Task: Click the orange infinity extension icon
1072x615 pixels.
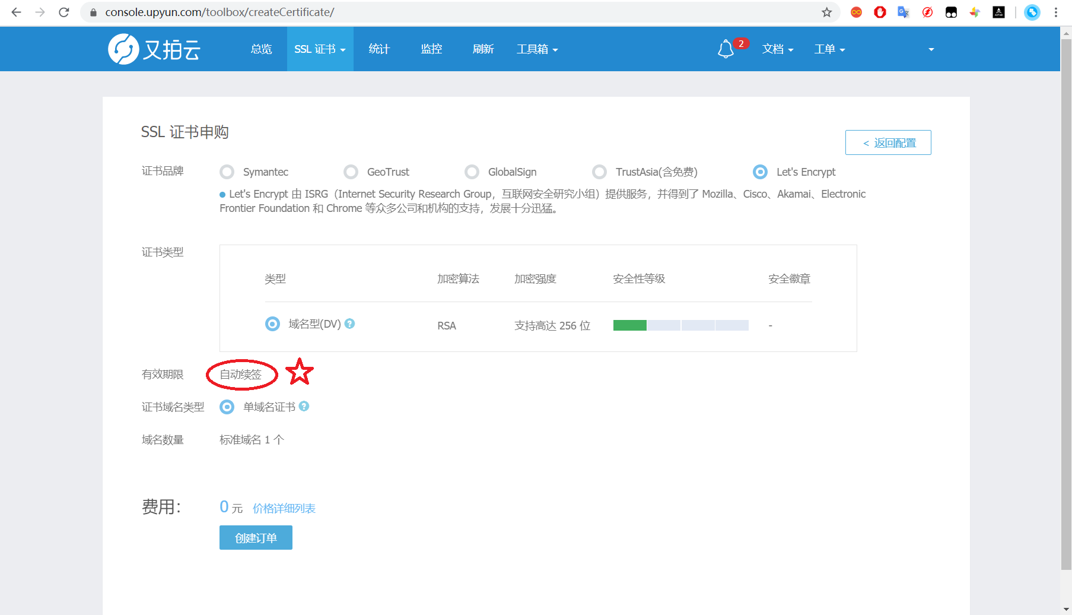Action: [856, 12]
